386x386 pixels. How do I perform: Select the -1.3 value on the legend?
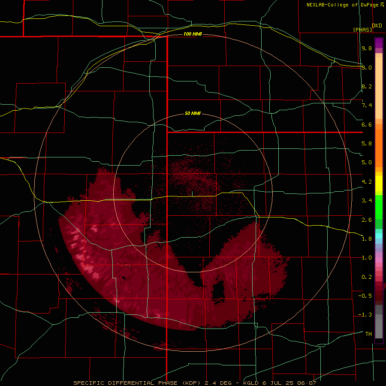pos(365,315)
